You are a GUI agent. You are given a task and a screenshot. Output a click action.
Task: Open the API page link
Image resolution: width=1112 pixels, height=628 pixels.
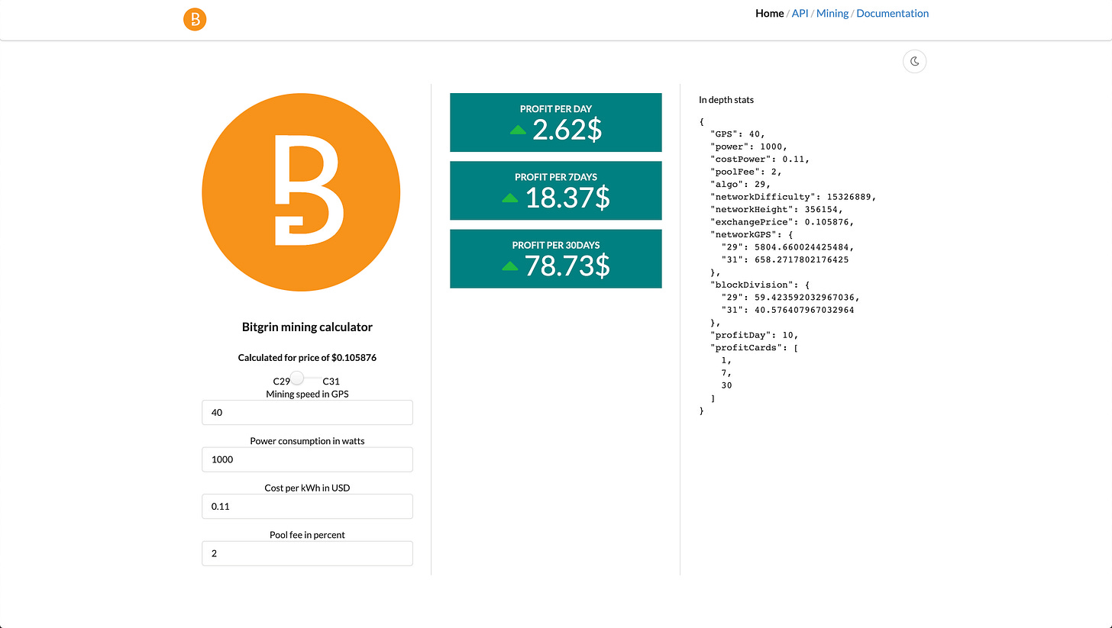[x=800, y=13]
